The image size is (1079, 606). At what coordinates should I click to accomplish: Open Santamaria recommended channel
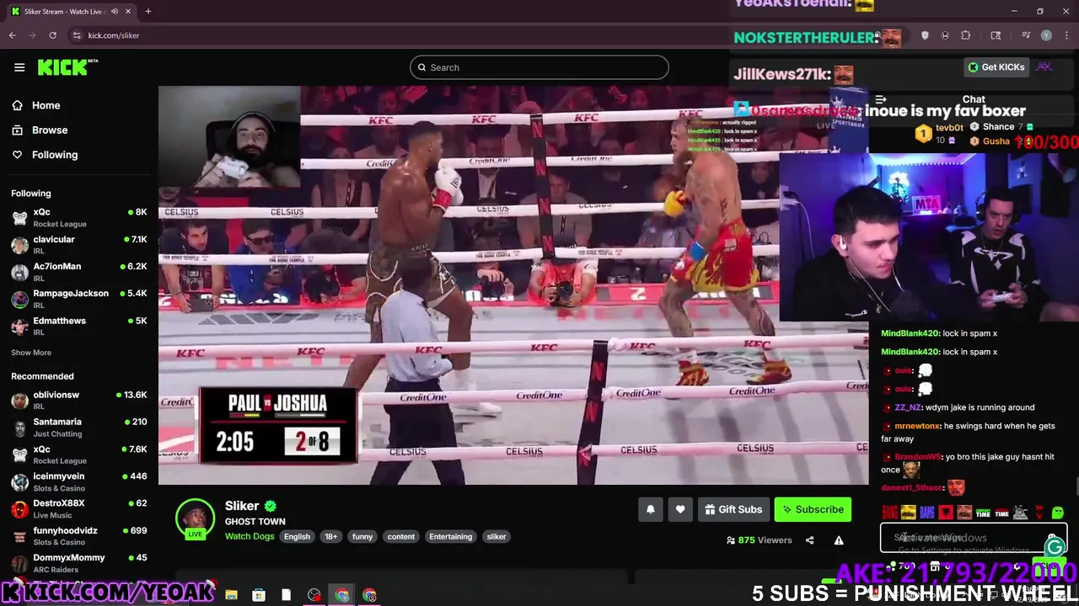(78, 427)
